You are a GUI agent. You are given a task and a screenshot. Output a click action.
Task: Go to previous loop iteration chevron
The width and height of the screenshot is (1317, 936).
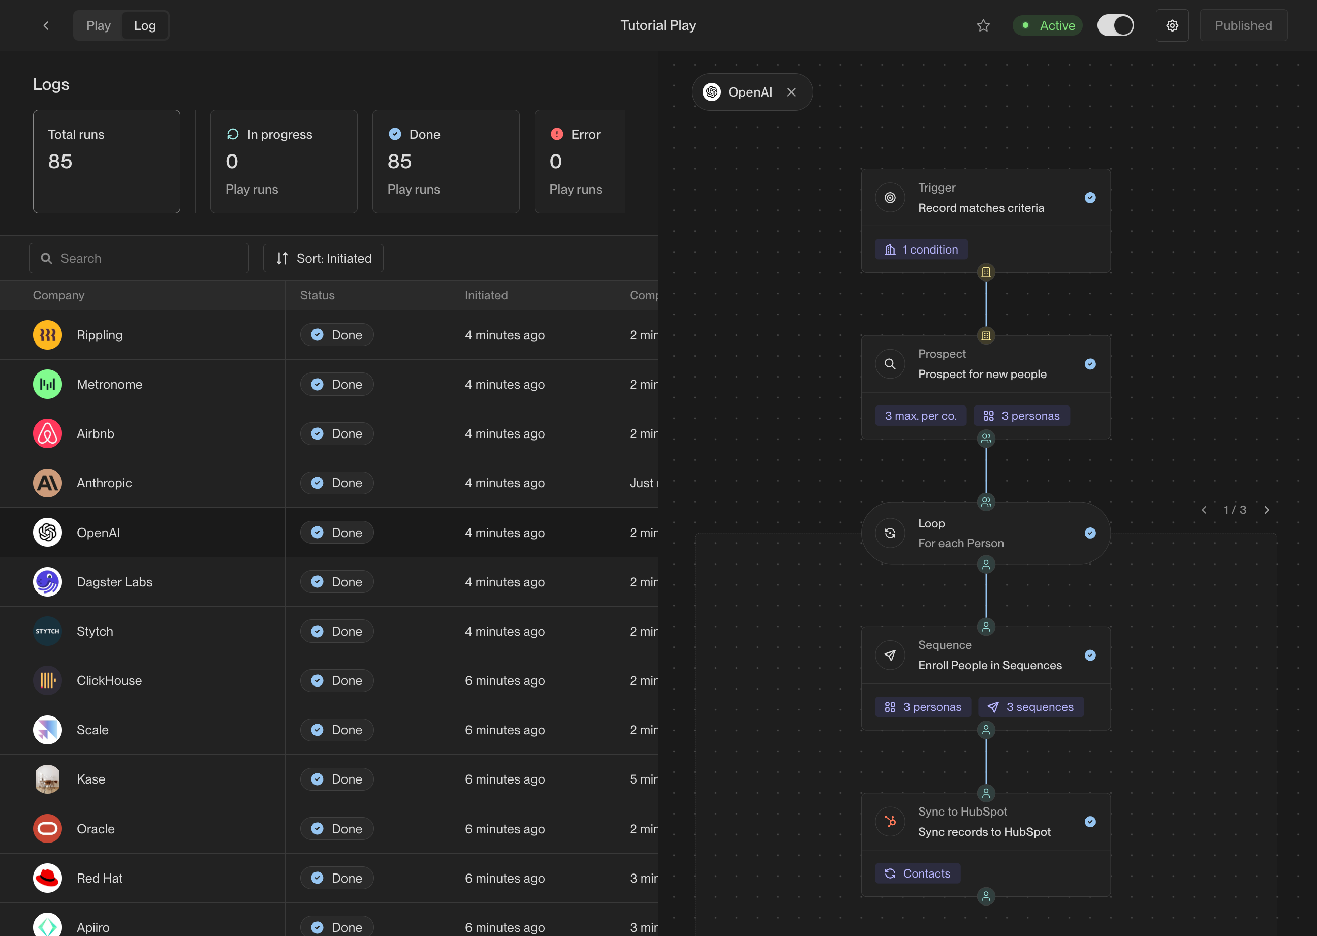[x=1204, y=510]
